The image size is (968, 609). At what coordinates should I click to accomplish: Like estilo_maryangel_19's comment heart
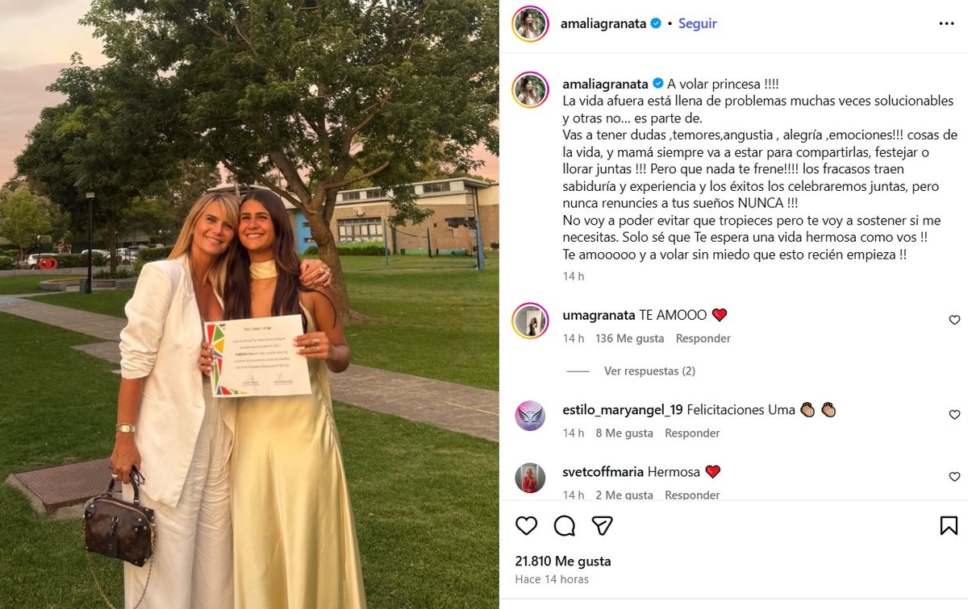[x=954, y=415]
